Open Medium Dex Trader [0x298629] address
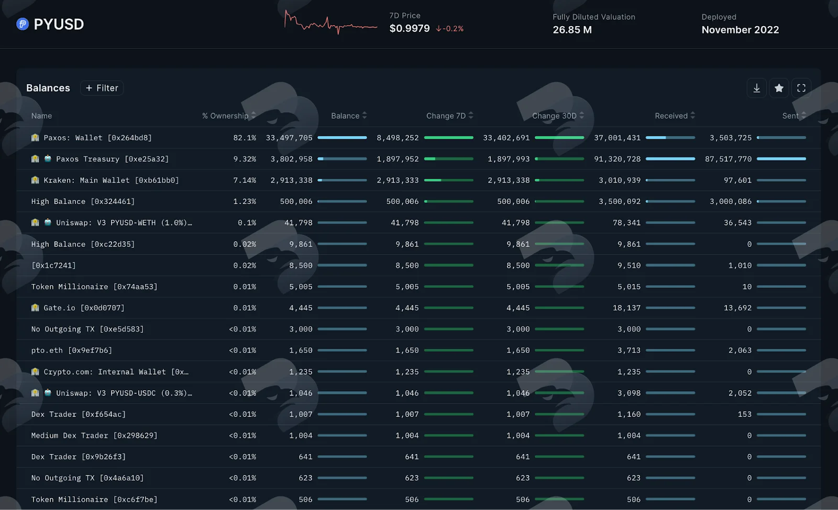 click(94, 436)
